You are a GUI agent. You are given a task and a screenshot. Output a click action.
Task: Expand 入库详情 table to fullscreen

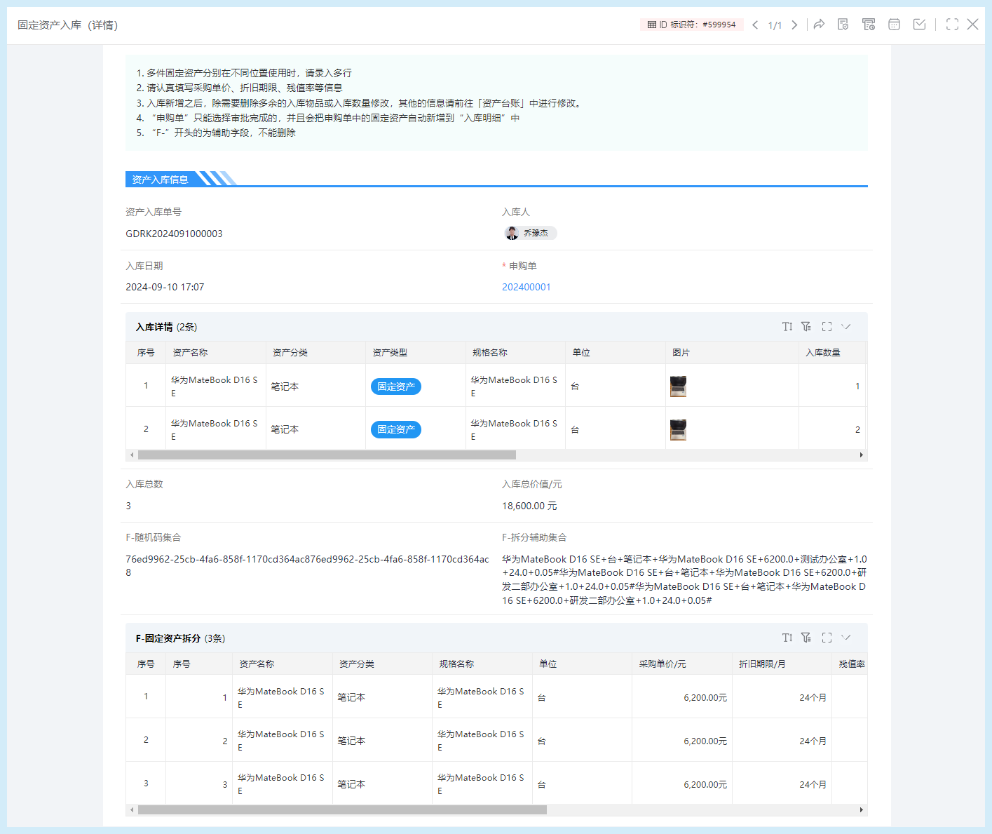click(x=827, y=327)
